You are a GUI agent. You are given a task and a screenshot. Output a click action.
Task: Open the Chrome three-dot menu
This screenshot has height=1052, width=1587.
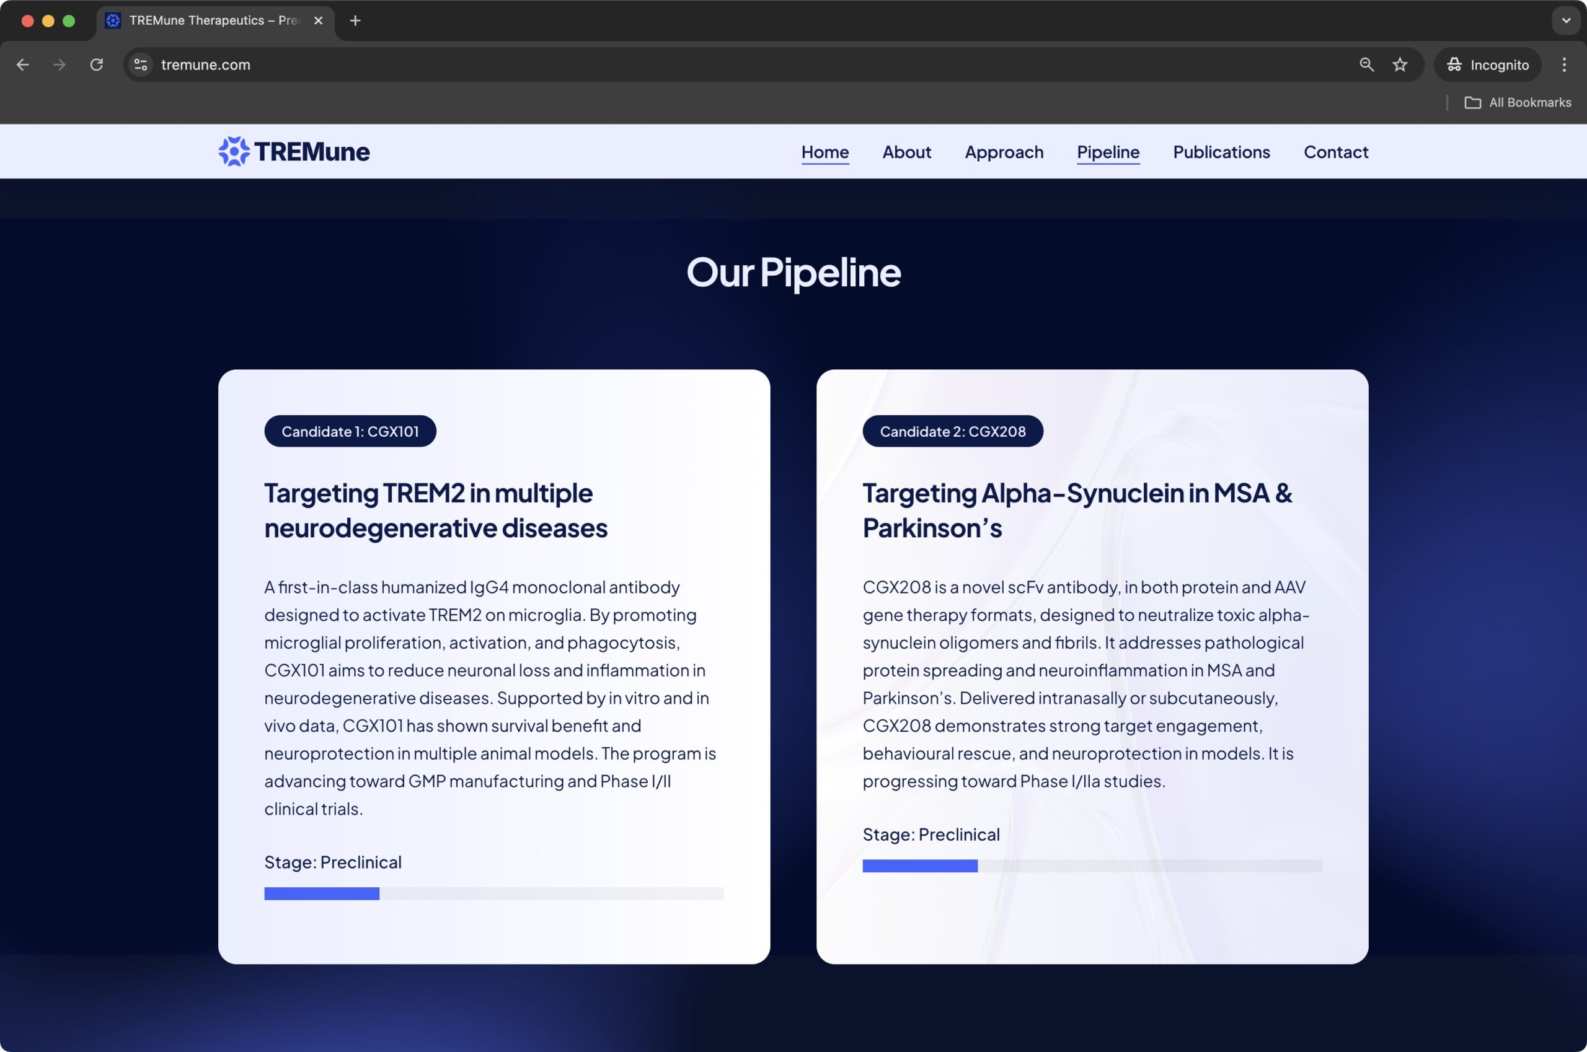(x=1564, y=64)
